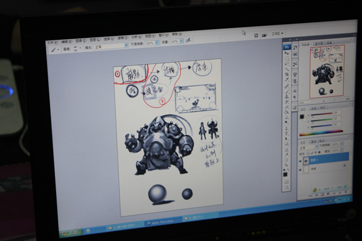Viewport: 362px width, 241px height.
Task: Select the Blur tool
Action: (287, 117)
